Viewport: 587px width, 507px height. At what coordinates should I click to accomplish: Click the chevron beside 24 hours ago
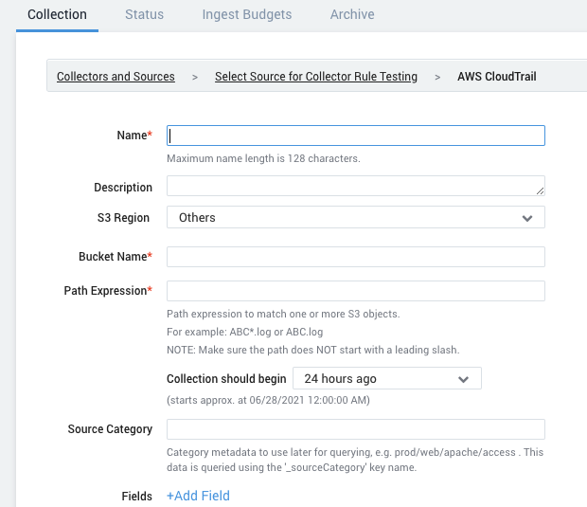464,379
